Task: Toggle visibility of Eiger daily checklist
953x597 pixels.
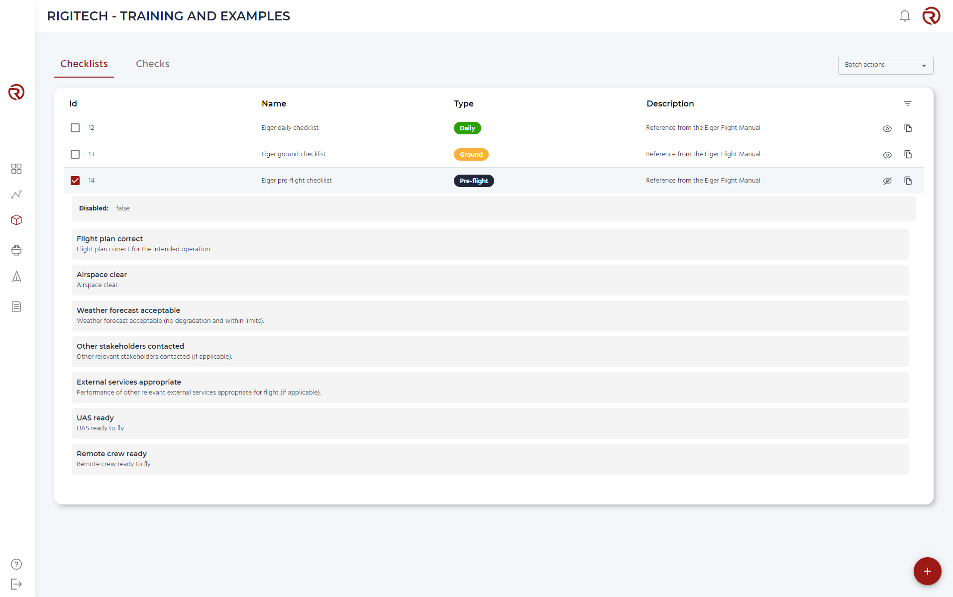Action: coord(887,128)
